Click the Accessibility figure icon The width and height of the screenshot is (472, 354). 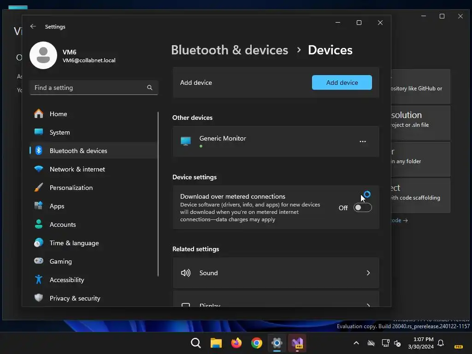[39, 279]
